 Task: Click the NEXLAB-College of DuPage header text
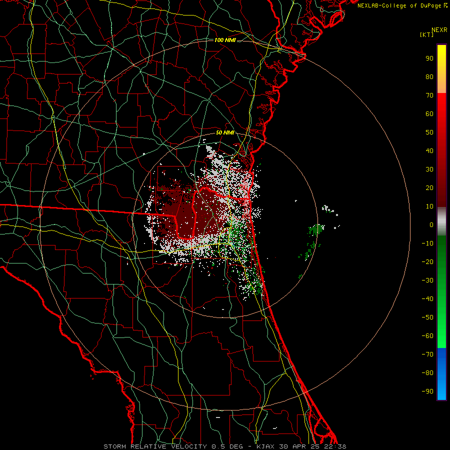(402, 5)
